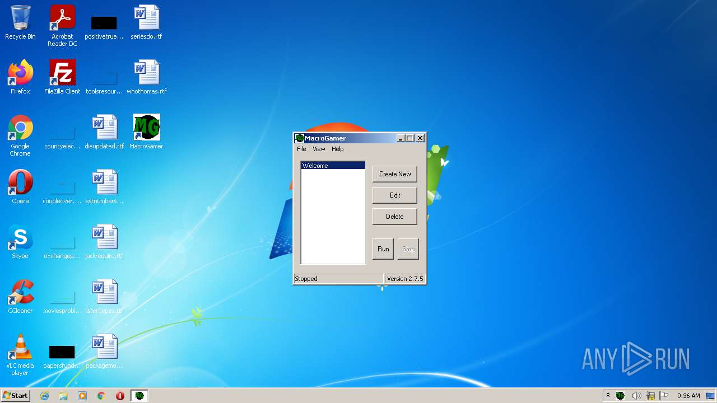Viewport: 717px width, 403px height.
Task: Launch Firefox from desktop
Action: (20, 77)
